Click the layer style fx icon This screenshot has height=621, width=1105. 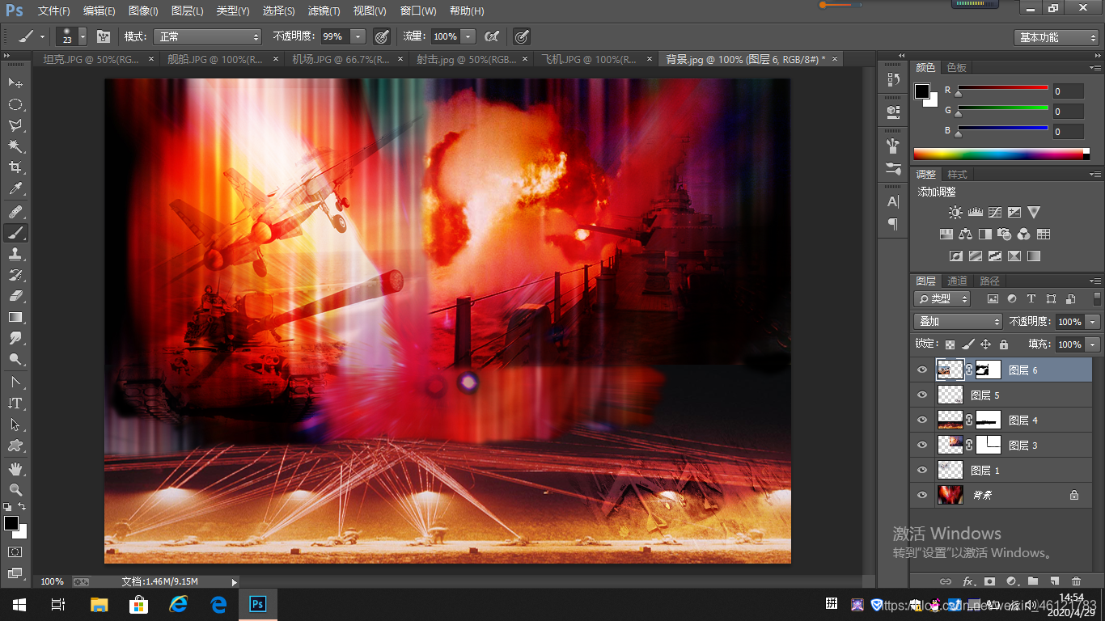968,581
